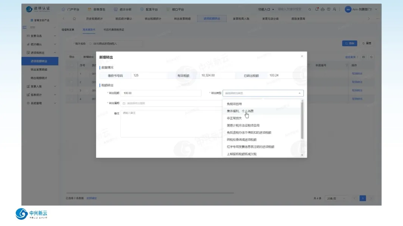Image resolution: width=403 pixels, height=226 pixels.
Task: Click 取消转出 link in first row
Action: tap(357, 74)
